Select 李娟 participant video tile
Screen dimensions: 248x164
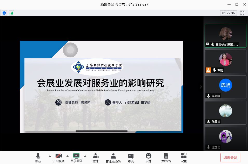pos(225,61)
